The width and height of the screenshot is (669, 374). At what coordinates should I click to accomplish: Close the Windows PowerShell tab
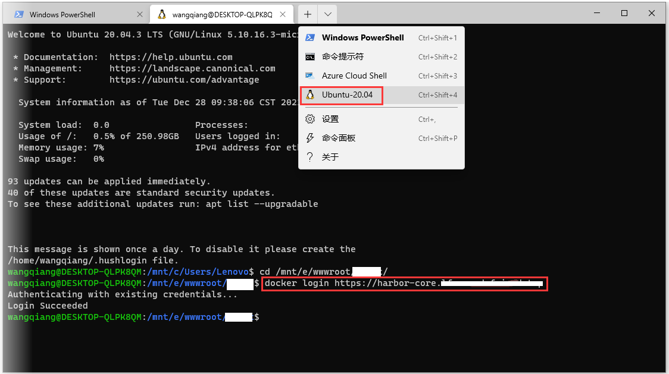point(139,14)
